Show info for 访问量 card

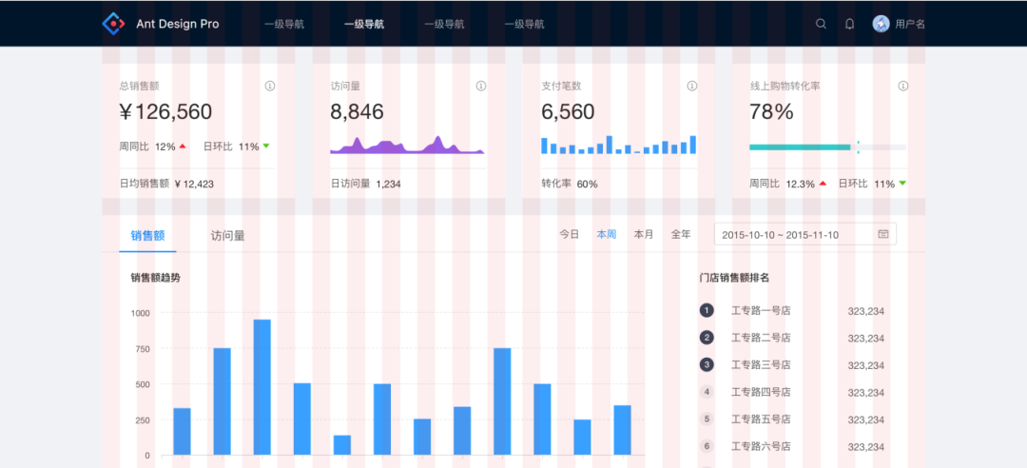(x=481, y=86)
